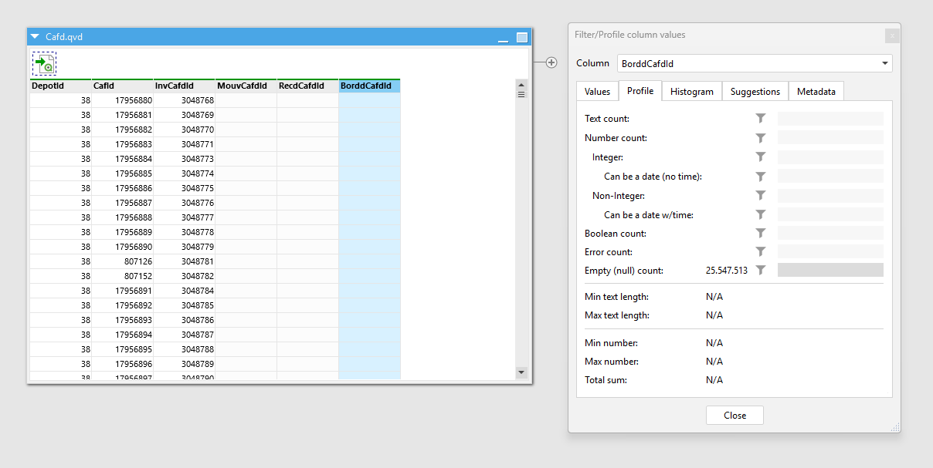Viewport: 933px width, 468px height.
Task: Click the plus connector beside the table
Action: tap(551, 62)
